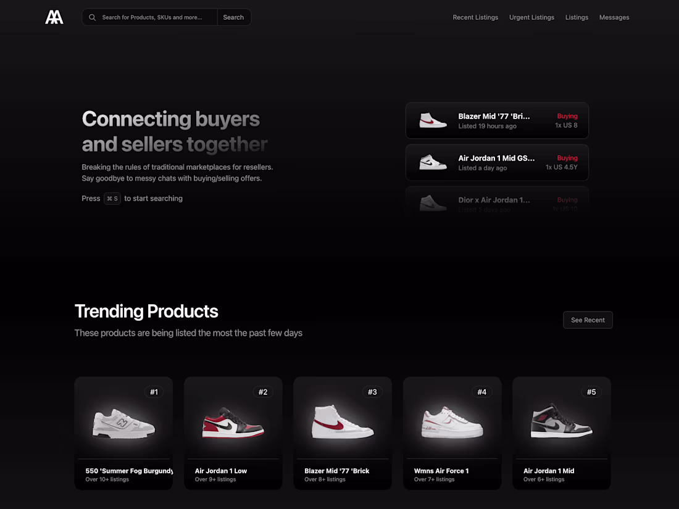Click the ⌘S keyboard shortcut badge
The image size is (679, 509).
point(112,198)
